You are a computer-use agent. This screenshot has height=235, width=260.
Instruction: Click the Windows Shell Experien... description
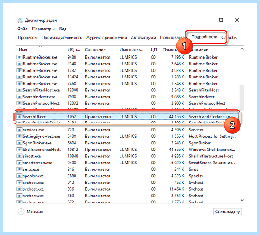pos(212,150)
